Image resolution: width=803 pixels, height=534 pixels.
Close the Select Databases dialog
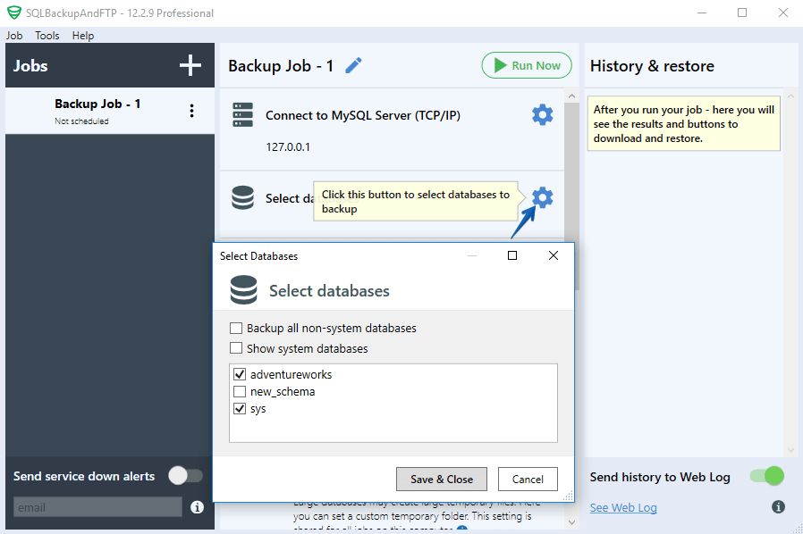coord(554,255)
